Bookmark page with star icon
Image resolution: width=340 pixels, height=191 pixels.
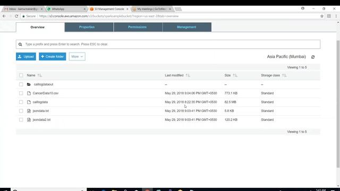322,16
